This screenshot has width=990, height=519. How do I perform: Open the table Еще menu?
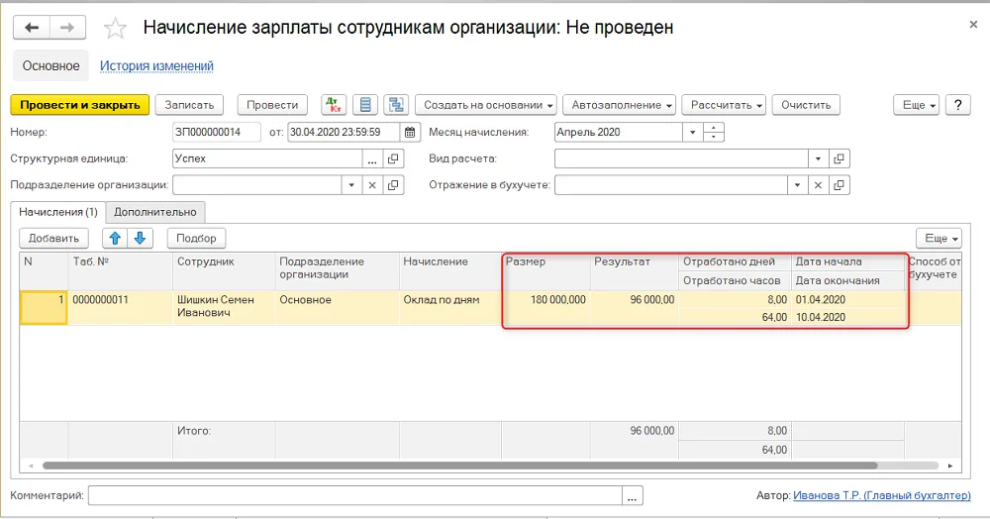click(x=939, y=238)
